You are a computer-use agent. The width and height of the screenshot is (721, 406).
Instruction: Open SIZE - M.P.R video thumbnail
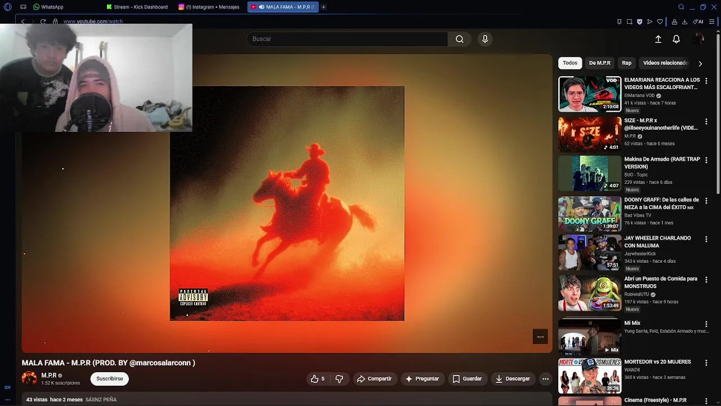click(590, 135)
